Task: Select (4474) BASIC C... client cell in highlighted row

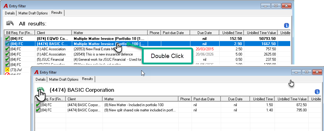Action: pyautogui.click(x=53, y=44)
